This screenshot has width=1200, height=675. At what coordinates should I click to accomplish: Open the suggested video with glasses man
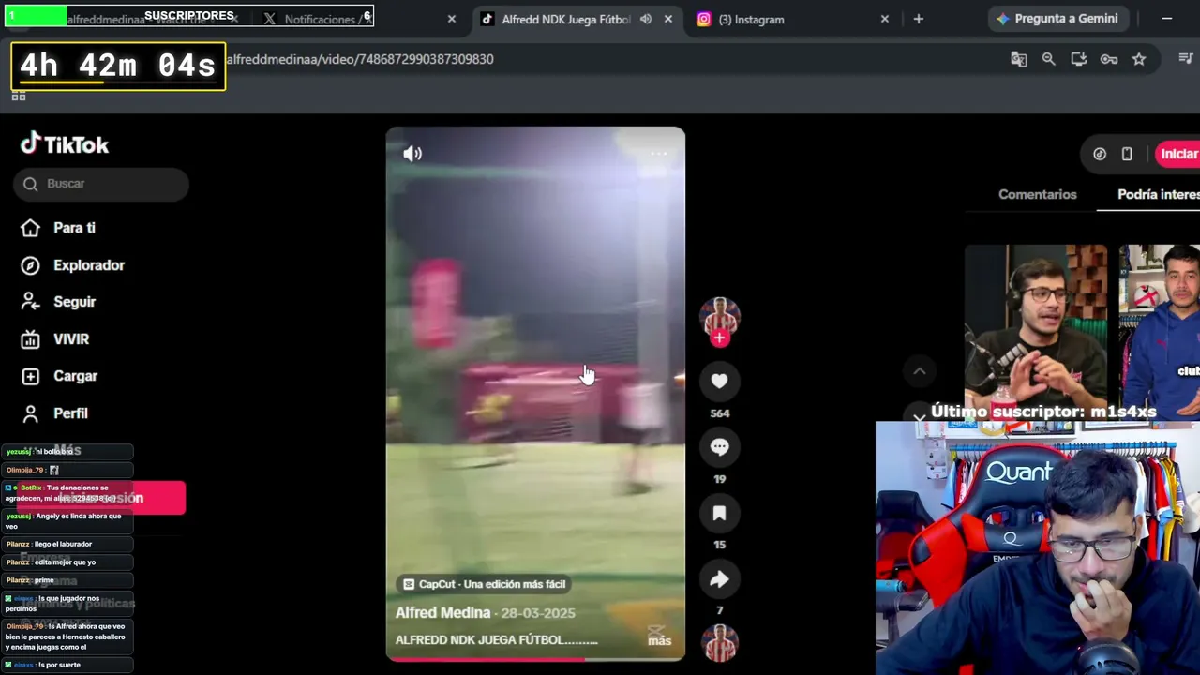pyautogui.click(x=1035, y=328)
